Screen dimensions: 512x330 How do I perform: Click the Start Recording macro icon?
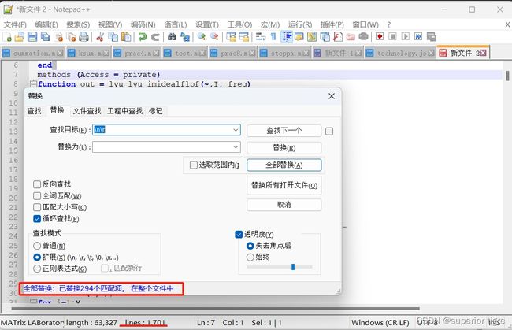380,36
